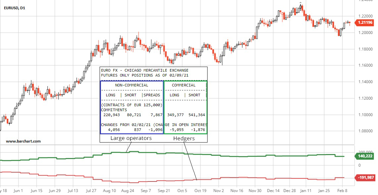Click the Dec 14 date label
Screen dimensions: 378x195
point(273,191)
